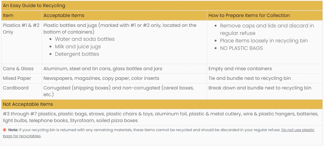Click the "Not Acceptable Items" section header
The image size is (324, 146).
point(28,104)
